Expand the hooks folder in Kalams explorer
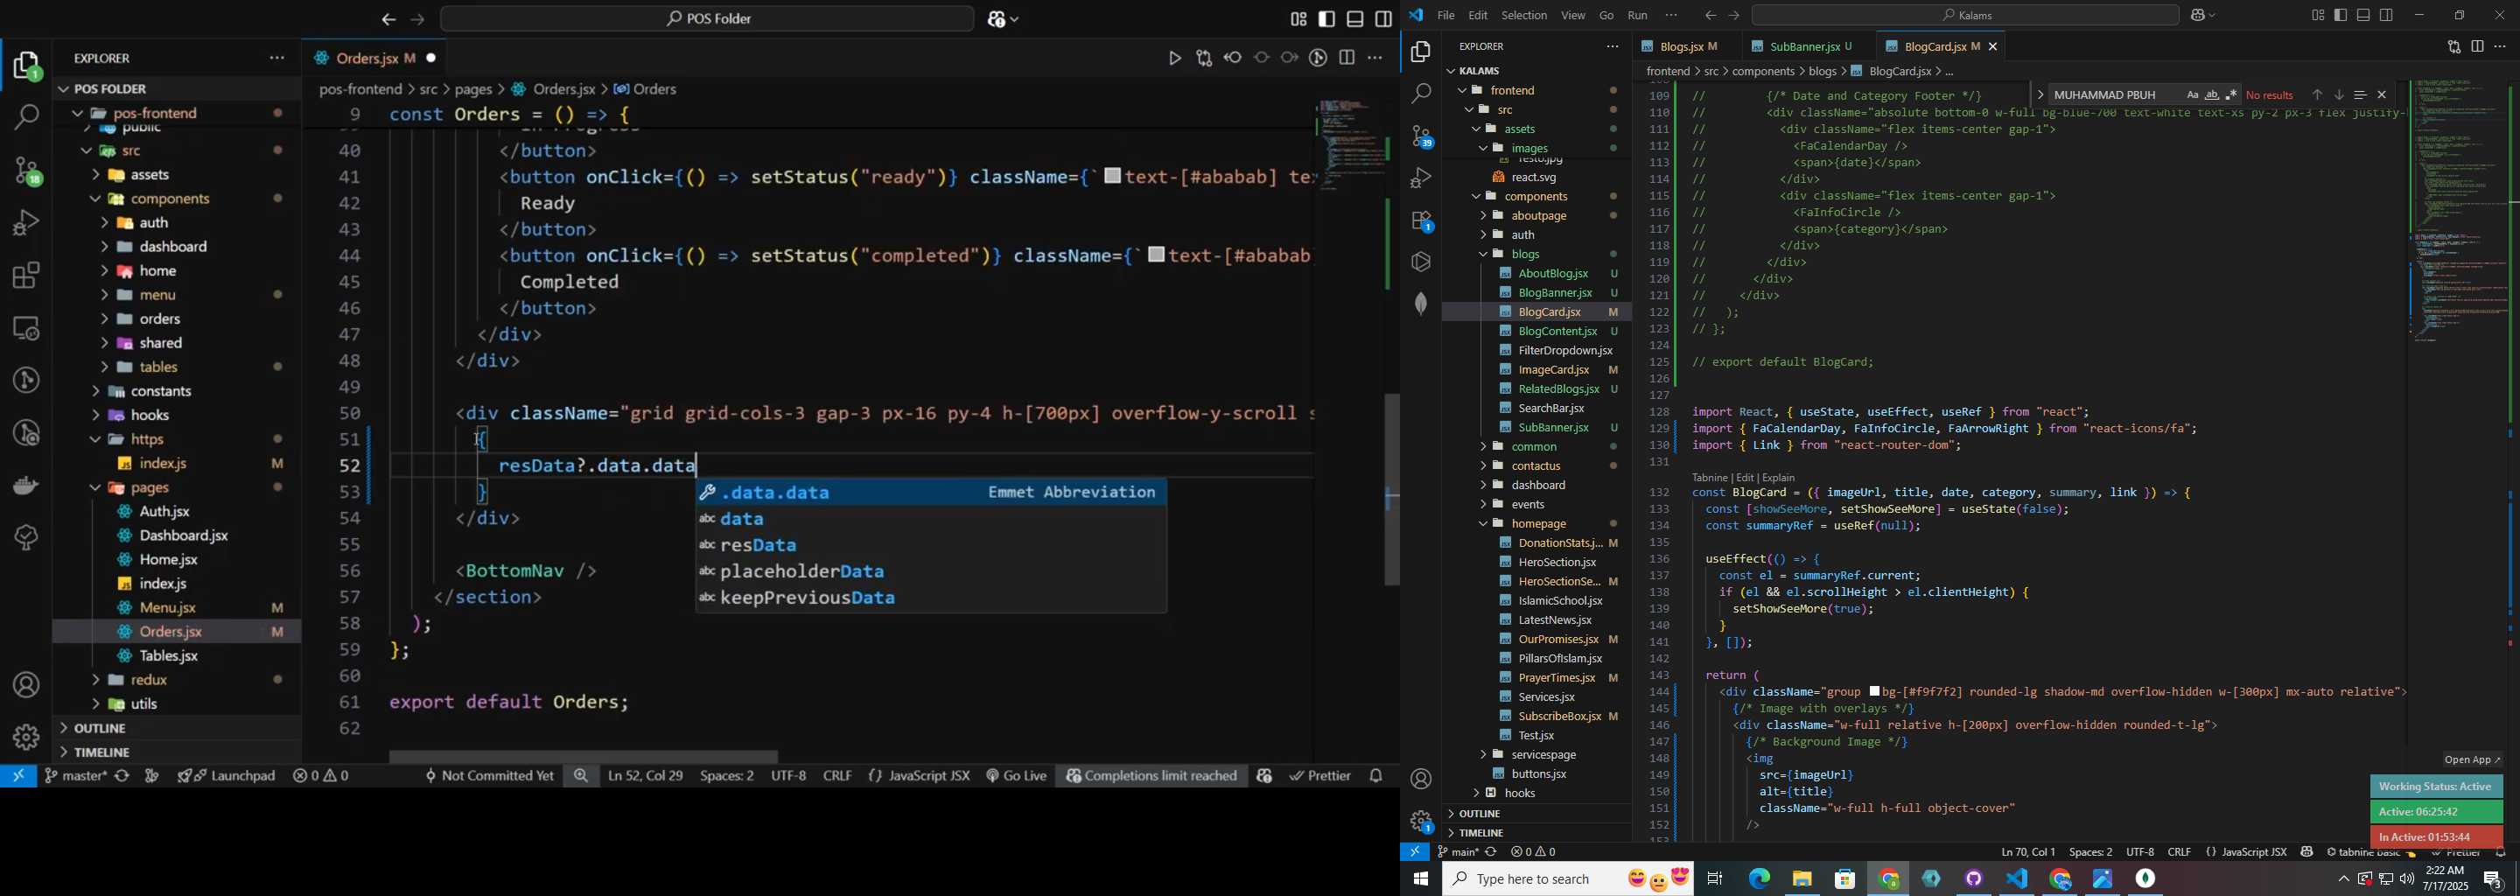This screenshot has height=896, width=2520. (1536, 794)
